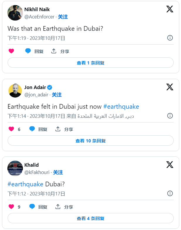Open info icon on Khalid's tweet
Viewport: 181px width, 230px height.
pos(170,193)
